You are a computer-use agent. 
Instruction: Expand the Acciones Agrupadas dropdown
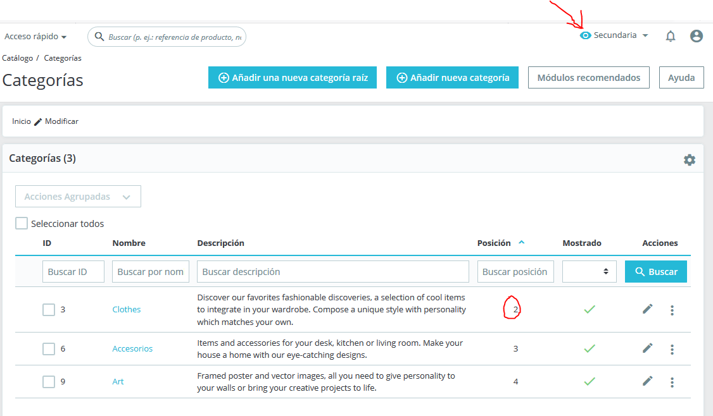79,196
